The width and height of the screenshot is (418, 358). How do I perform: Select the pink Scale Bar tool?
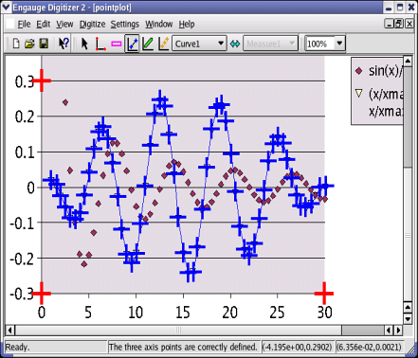coord(117,44)
